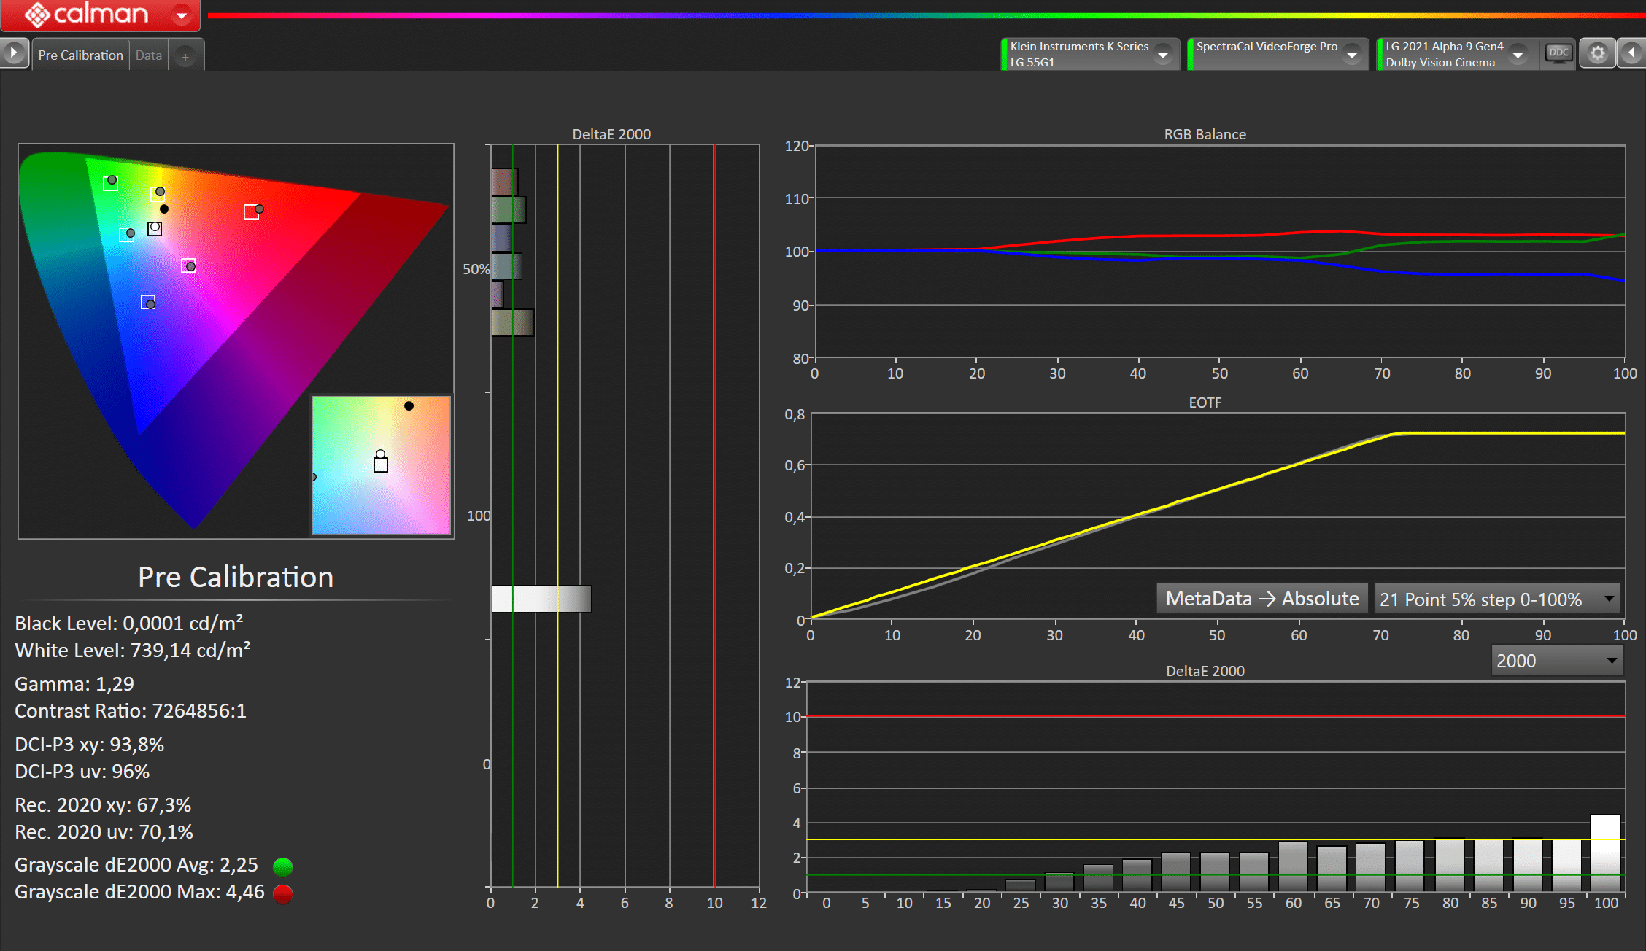Select the 100% grayscale DeltaE bar
1646x951 pixels.
(x=1604, y=853)
